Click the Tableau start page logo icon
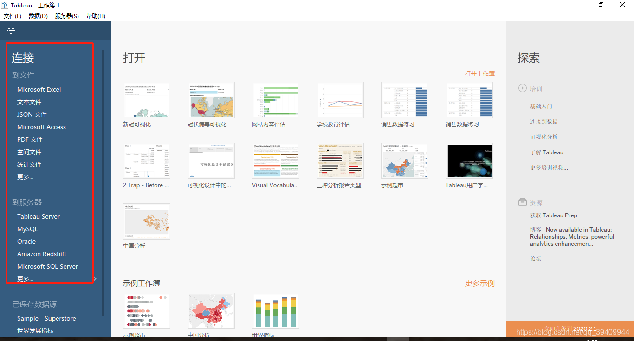The width and height of the screenshot is (634, 341). point(11,30)
